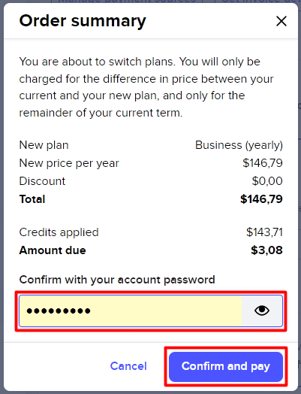
Task: Click the Confirm and pay button
Action: 226,367
